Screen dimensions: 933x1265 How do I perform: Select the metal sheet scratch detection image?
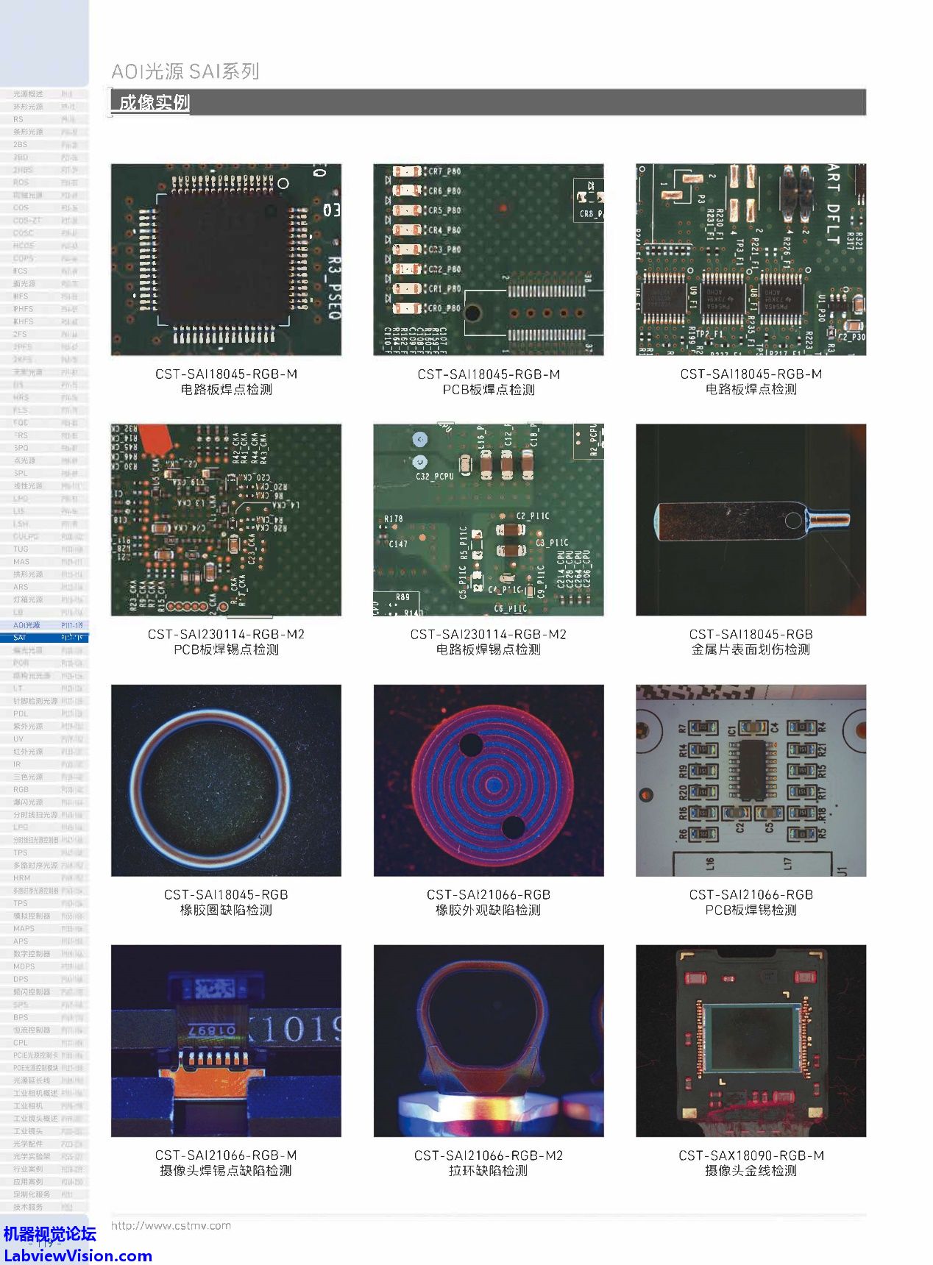point(751,519)
